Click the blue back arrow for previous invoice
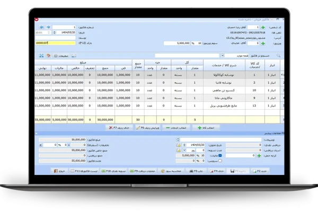Image resolution: width=318 pixels, height=212 pixels. click(41, 27)
